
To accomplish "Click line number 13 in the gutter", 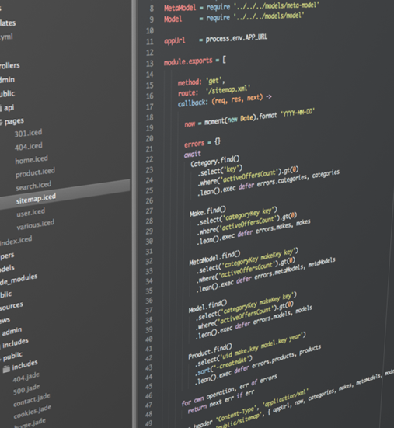I will (150, 64).
